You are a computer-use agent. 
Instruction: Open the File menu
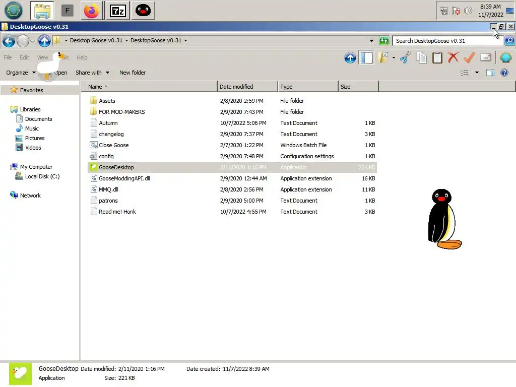coord(8,57)
